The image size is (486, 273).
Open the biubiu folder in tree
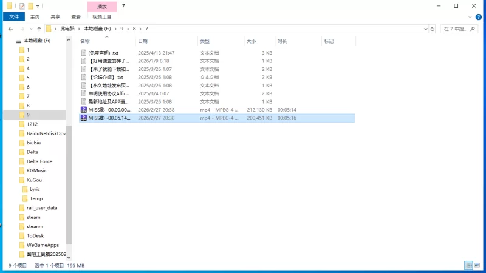click(x=33, y=143)
